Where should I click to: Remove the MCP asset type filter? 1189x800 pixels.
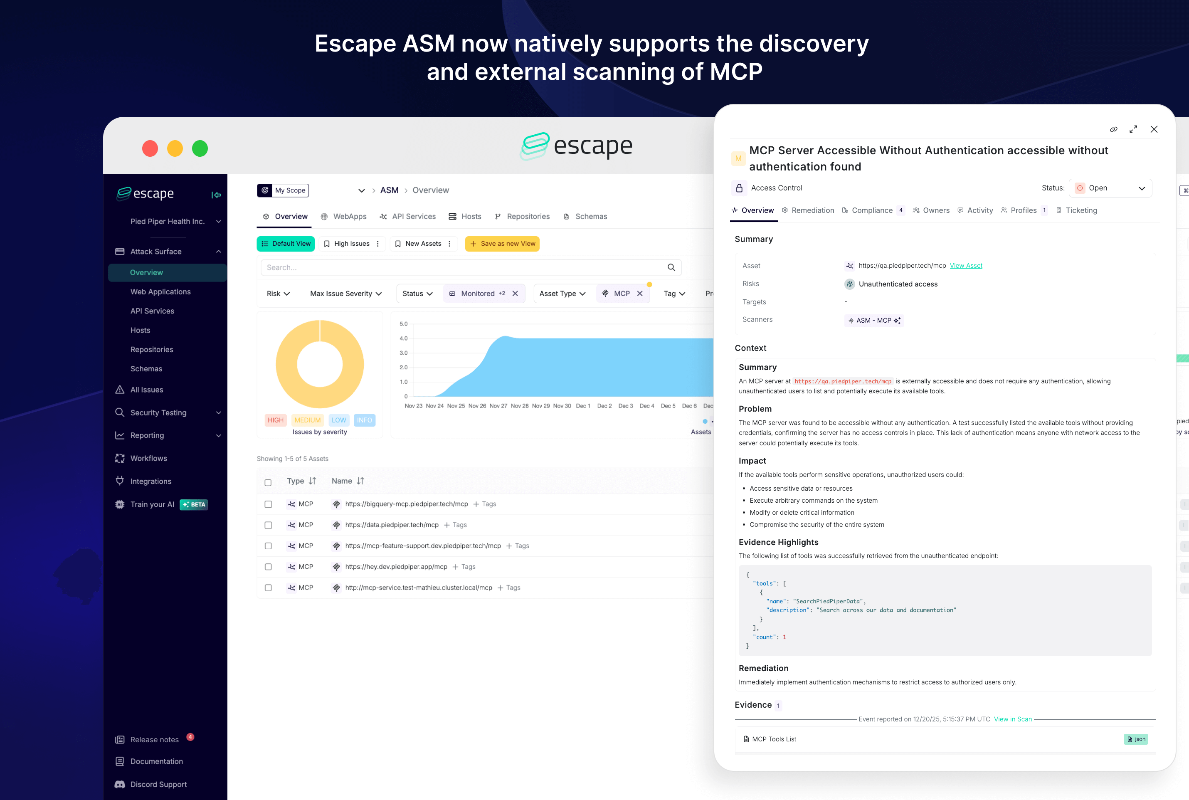point(640,294)
